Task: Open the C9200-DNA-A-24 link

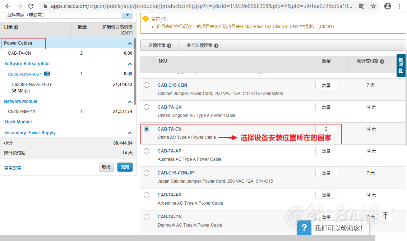Action: [x=25, y=74]
